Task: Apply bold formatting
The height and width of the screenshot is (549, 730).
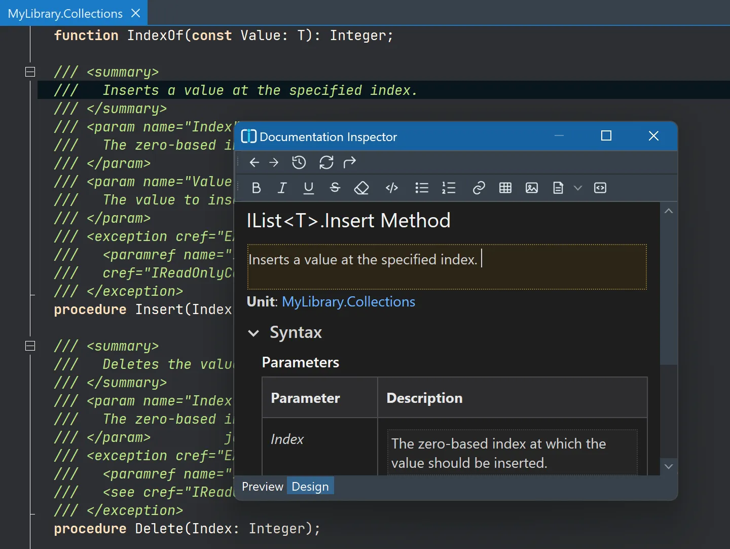Action: [x=256, y=188]
